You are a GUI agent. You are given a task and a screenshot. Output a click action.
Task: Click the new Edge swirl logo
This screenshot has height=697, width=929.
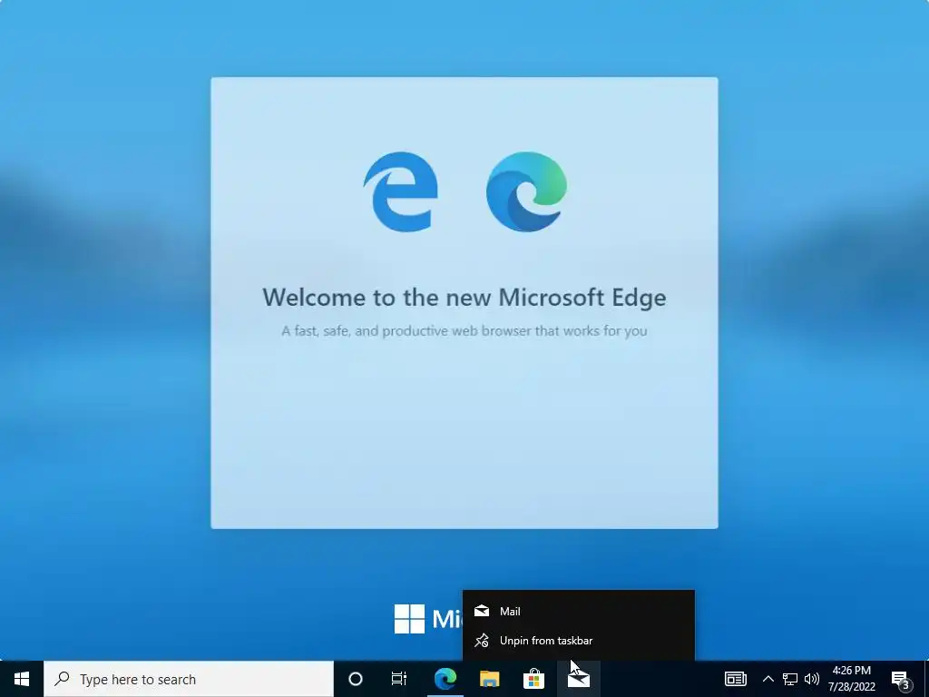526,191
